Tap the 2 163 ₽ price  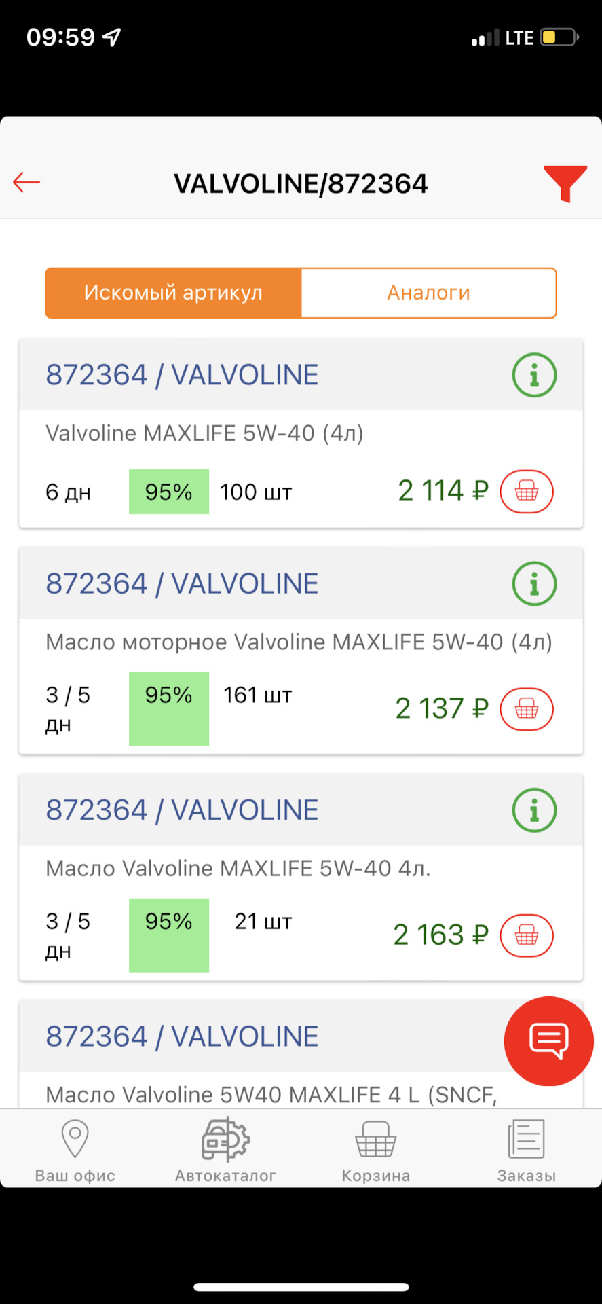(x=441, y=935)
